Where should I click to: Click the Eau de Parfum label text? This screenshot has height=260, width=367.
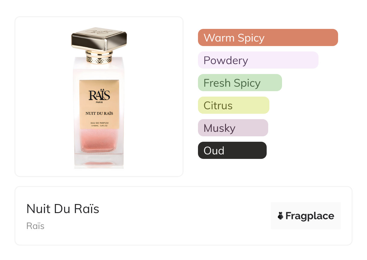coord(99,122)
